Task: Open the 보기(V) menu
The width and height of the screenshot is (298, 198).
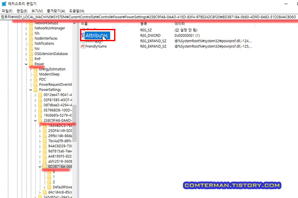Action: click(37, 11)
